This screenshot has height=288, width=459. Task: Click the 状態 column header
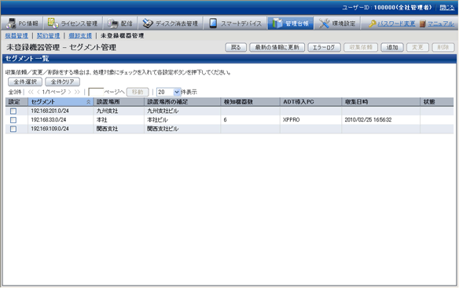(437, 102)
